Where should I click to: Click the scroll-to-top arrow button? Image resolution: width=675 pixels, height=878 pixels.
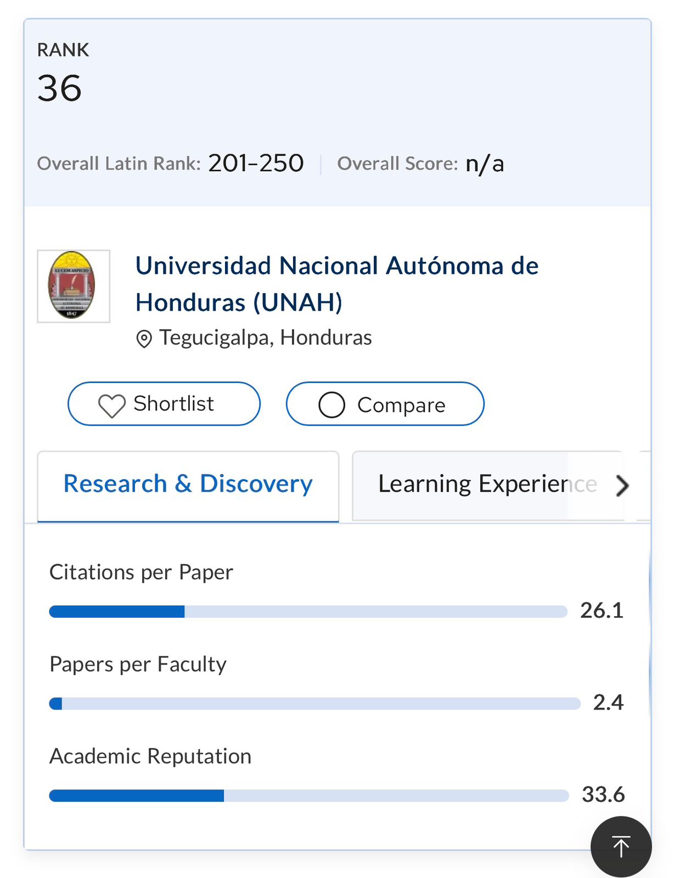pos(621,847)
